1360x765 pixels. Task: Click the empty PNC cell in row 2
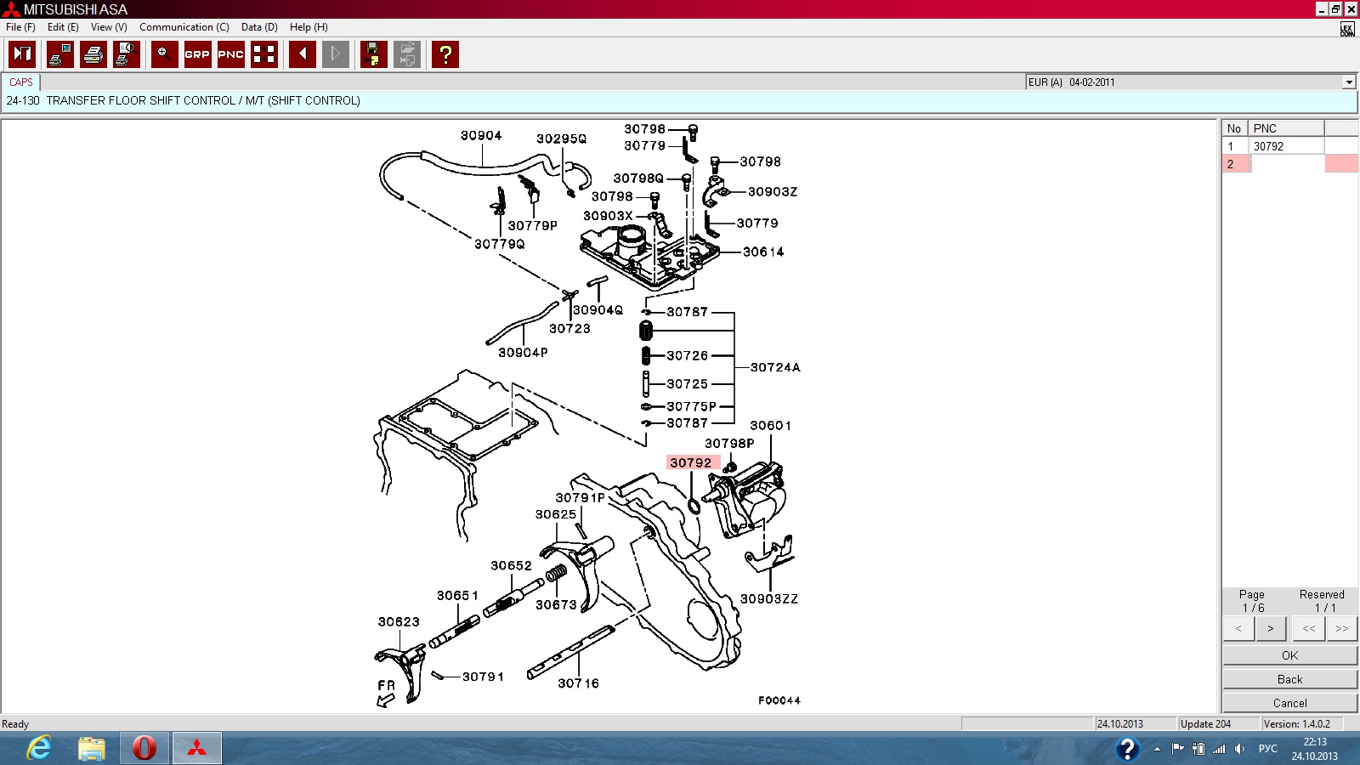pyautogui.click(x=1285, y=164)
